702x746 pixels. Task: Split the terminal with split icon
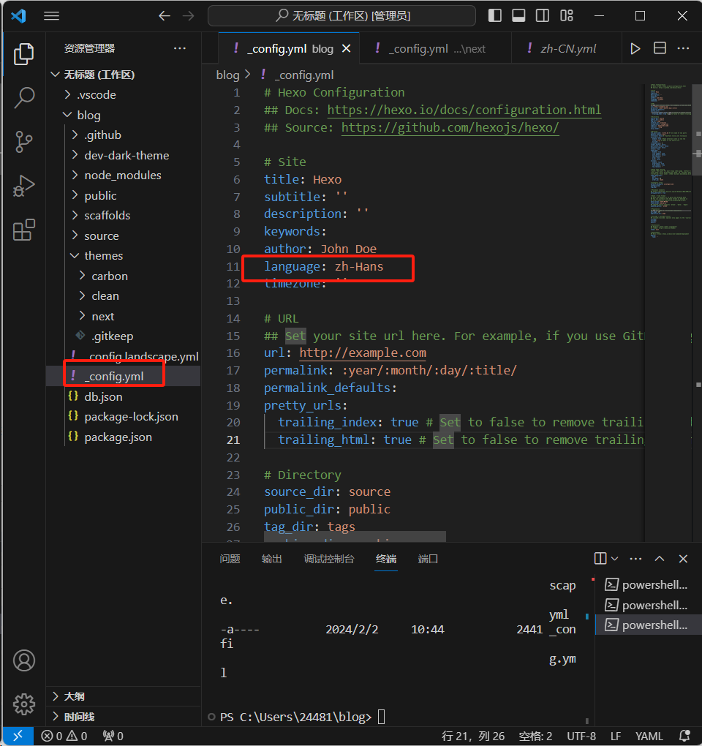[600, 559]
